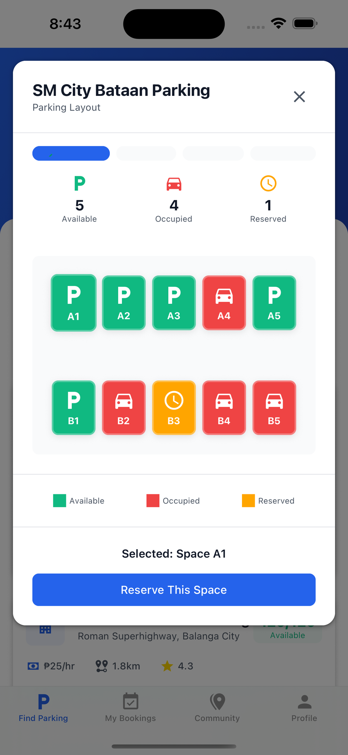This screenshot has height=755, width=348.
Task: Click the green Available legend swatch
Action: click(x=60, y=501)
